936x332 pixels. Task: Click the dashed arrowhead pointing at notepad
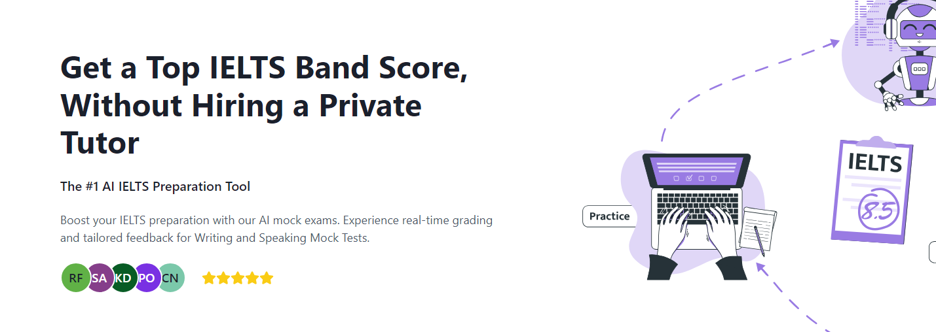762,267
